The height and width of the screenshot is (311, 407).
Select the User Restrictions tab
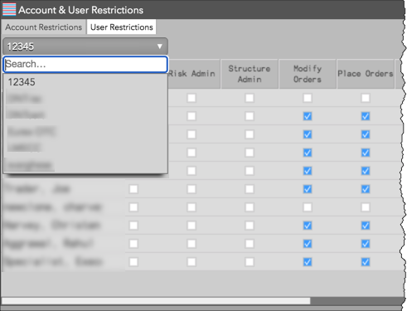tap(122, 27)
